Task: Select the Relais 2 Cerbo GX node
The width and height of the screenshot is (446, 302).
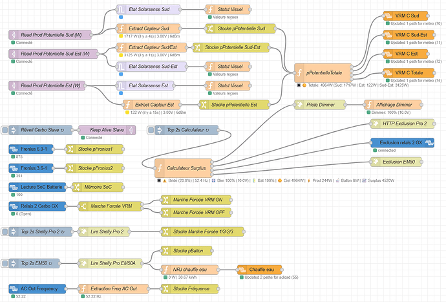Action: pyautogui.click(x=37, y=206)
